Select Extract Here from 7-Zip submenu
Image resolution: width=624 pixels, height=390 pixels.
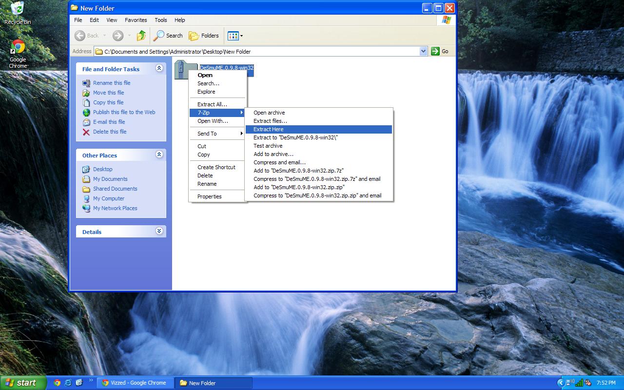(268, 129)
